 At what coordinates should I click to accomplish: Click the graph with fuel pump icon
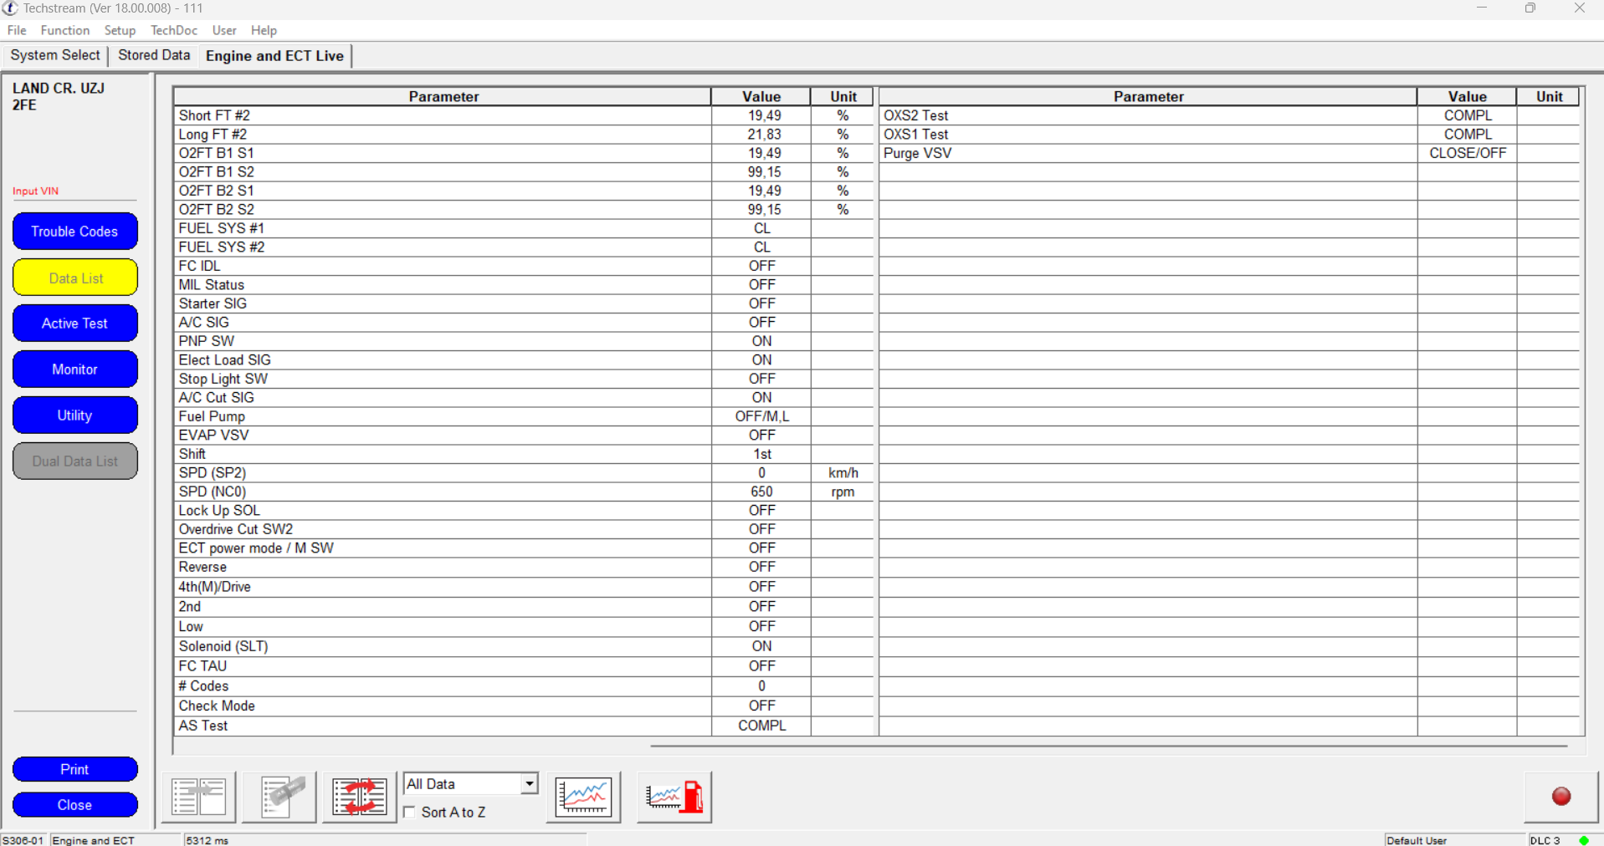point(674,797)
